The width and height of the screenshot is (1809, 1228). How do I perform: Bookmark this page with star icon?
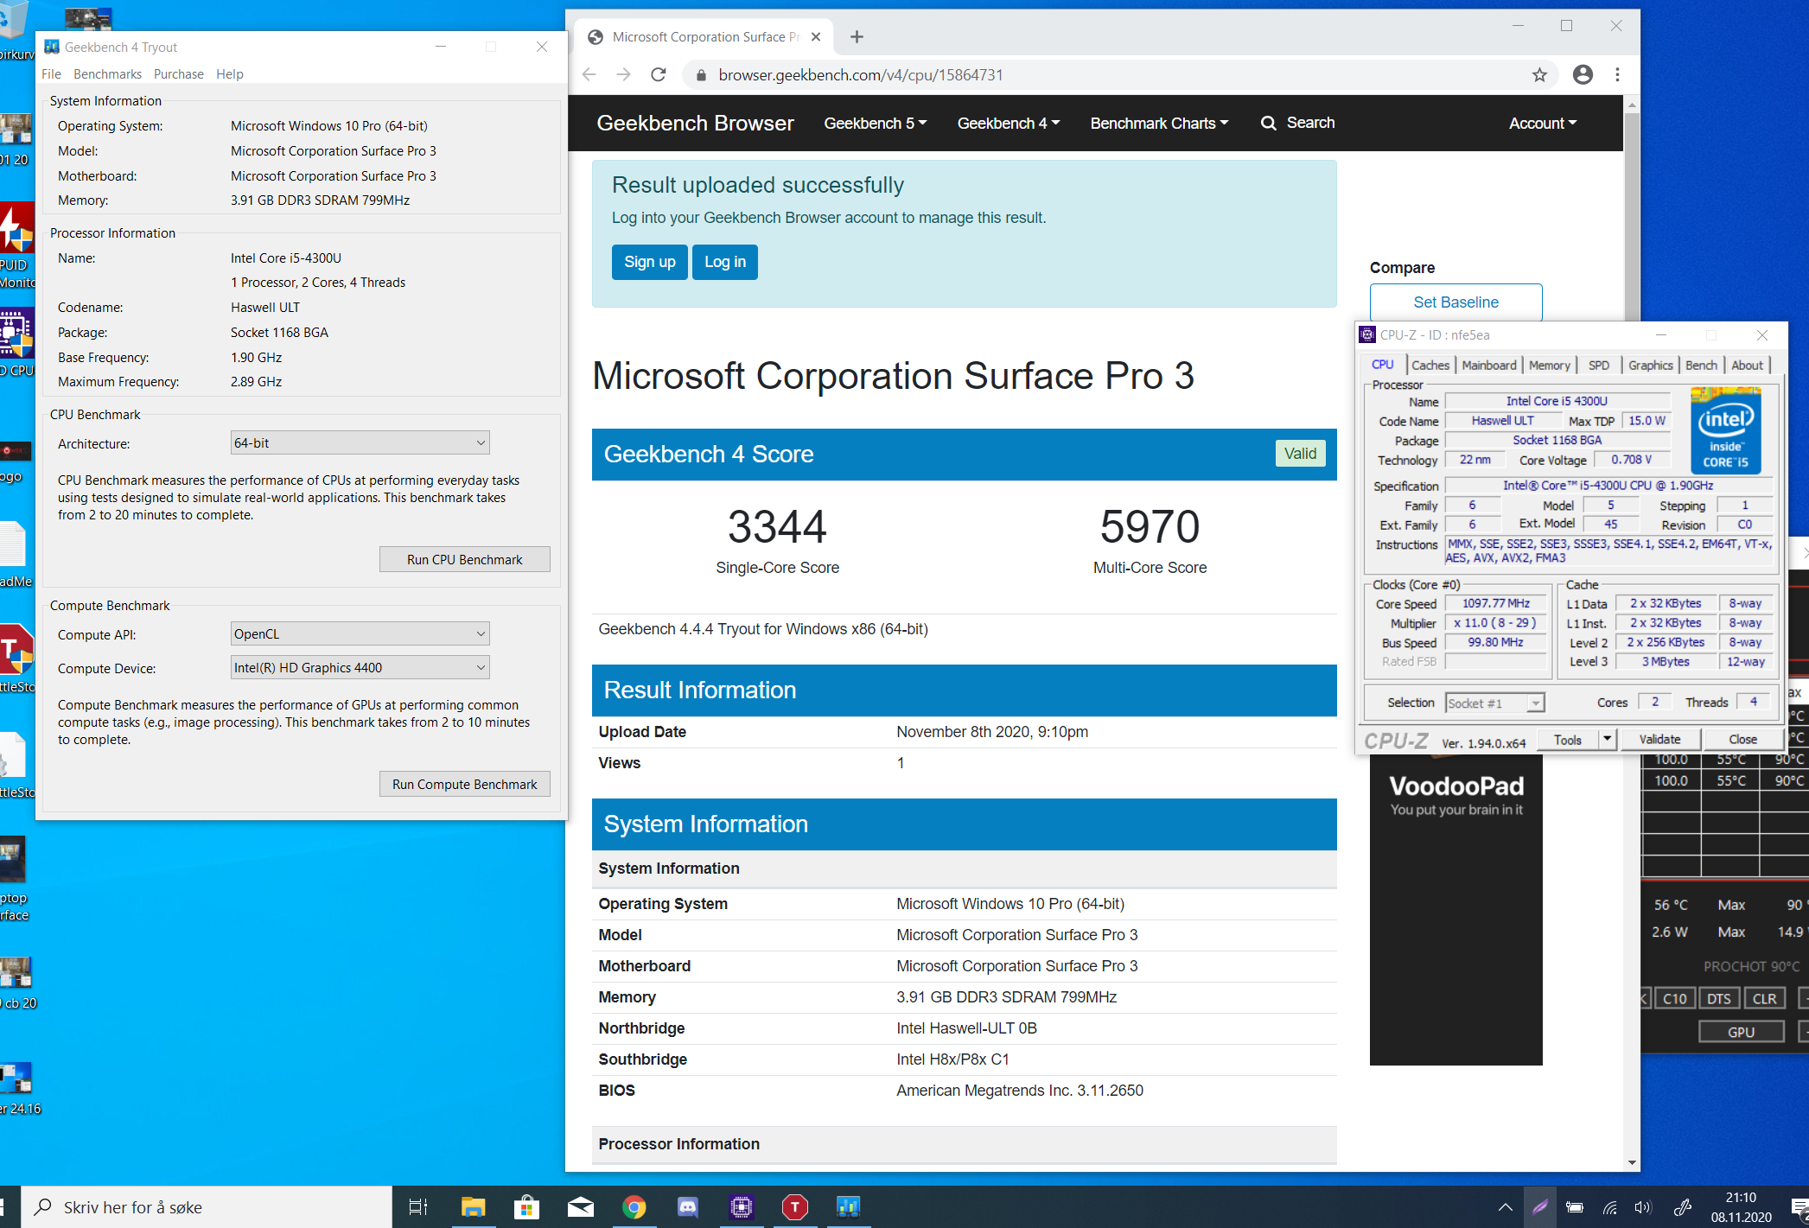[1539, 75]
